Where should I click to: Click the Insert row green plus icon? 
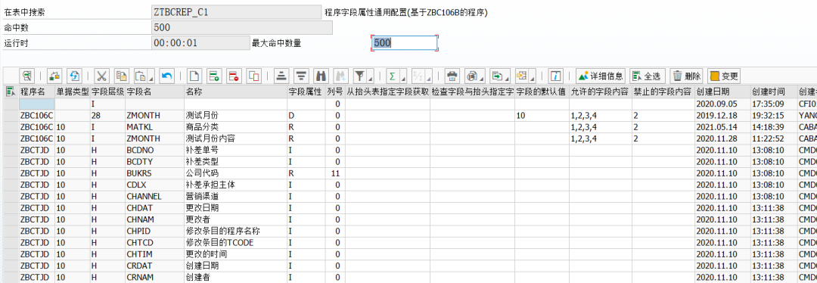[x=213, y=76]
